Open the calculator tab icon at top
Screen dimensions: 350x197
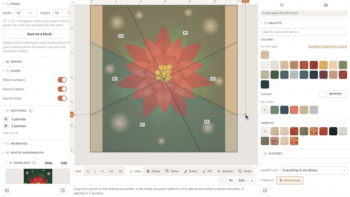326,5
